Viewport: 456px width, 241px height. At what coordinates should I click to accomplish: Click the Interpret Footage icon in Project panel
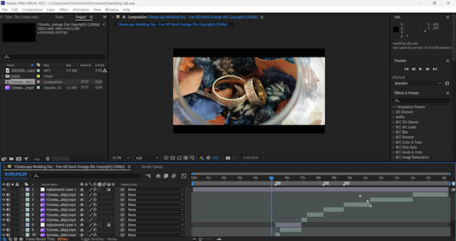click(x=4, y=159)
